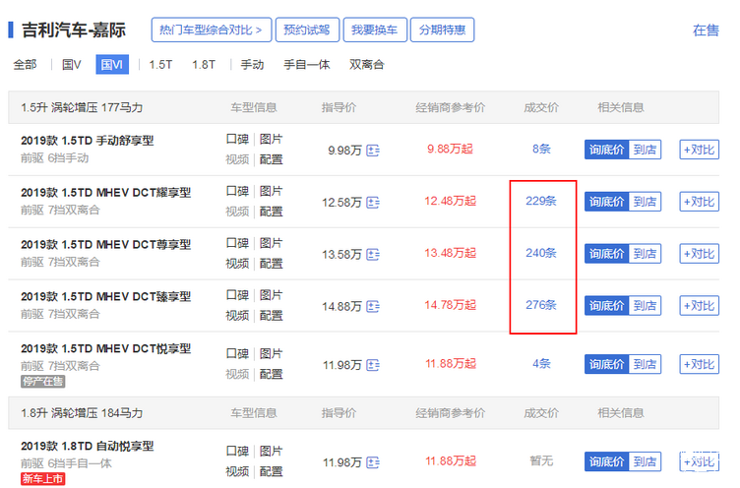The width and height of the screenshot is (740, 488).
Task: View 4条 transaction prices
Action: point(541,363)
